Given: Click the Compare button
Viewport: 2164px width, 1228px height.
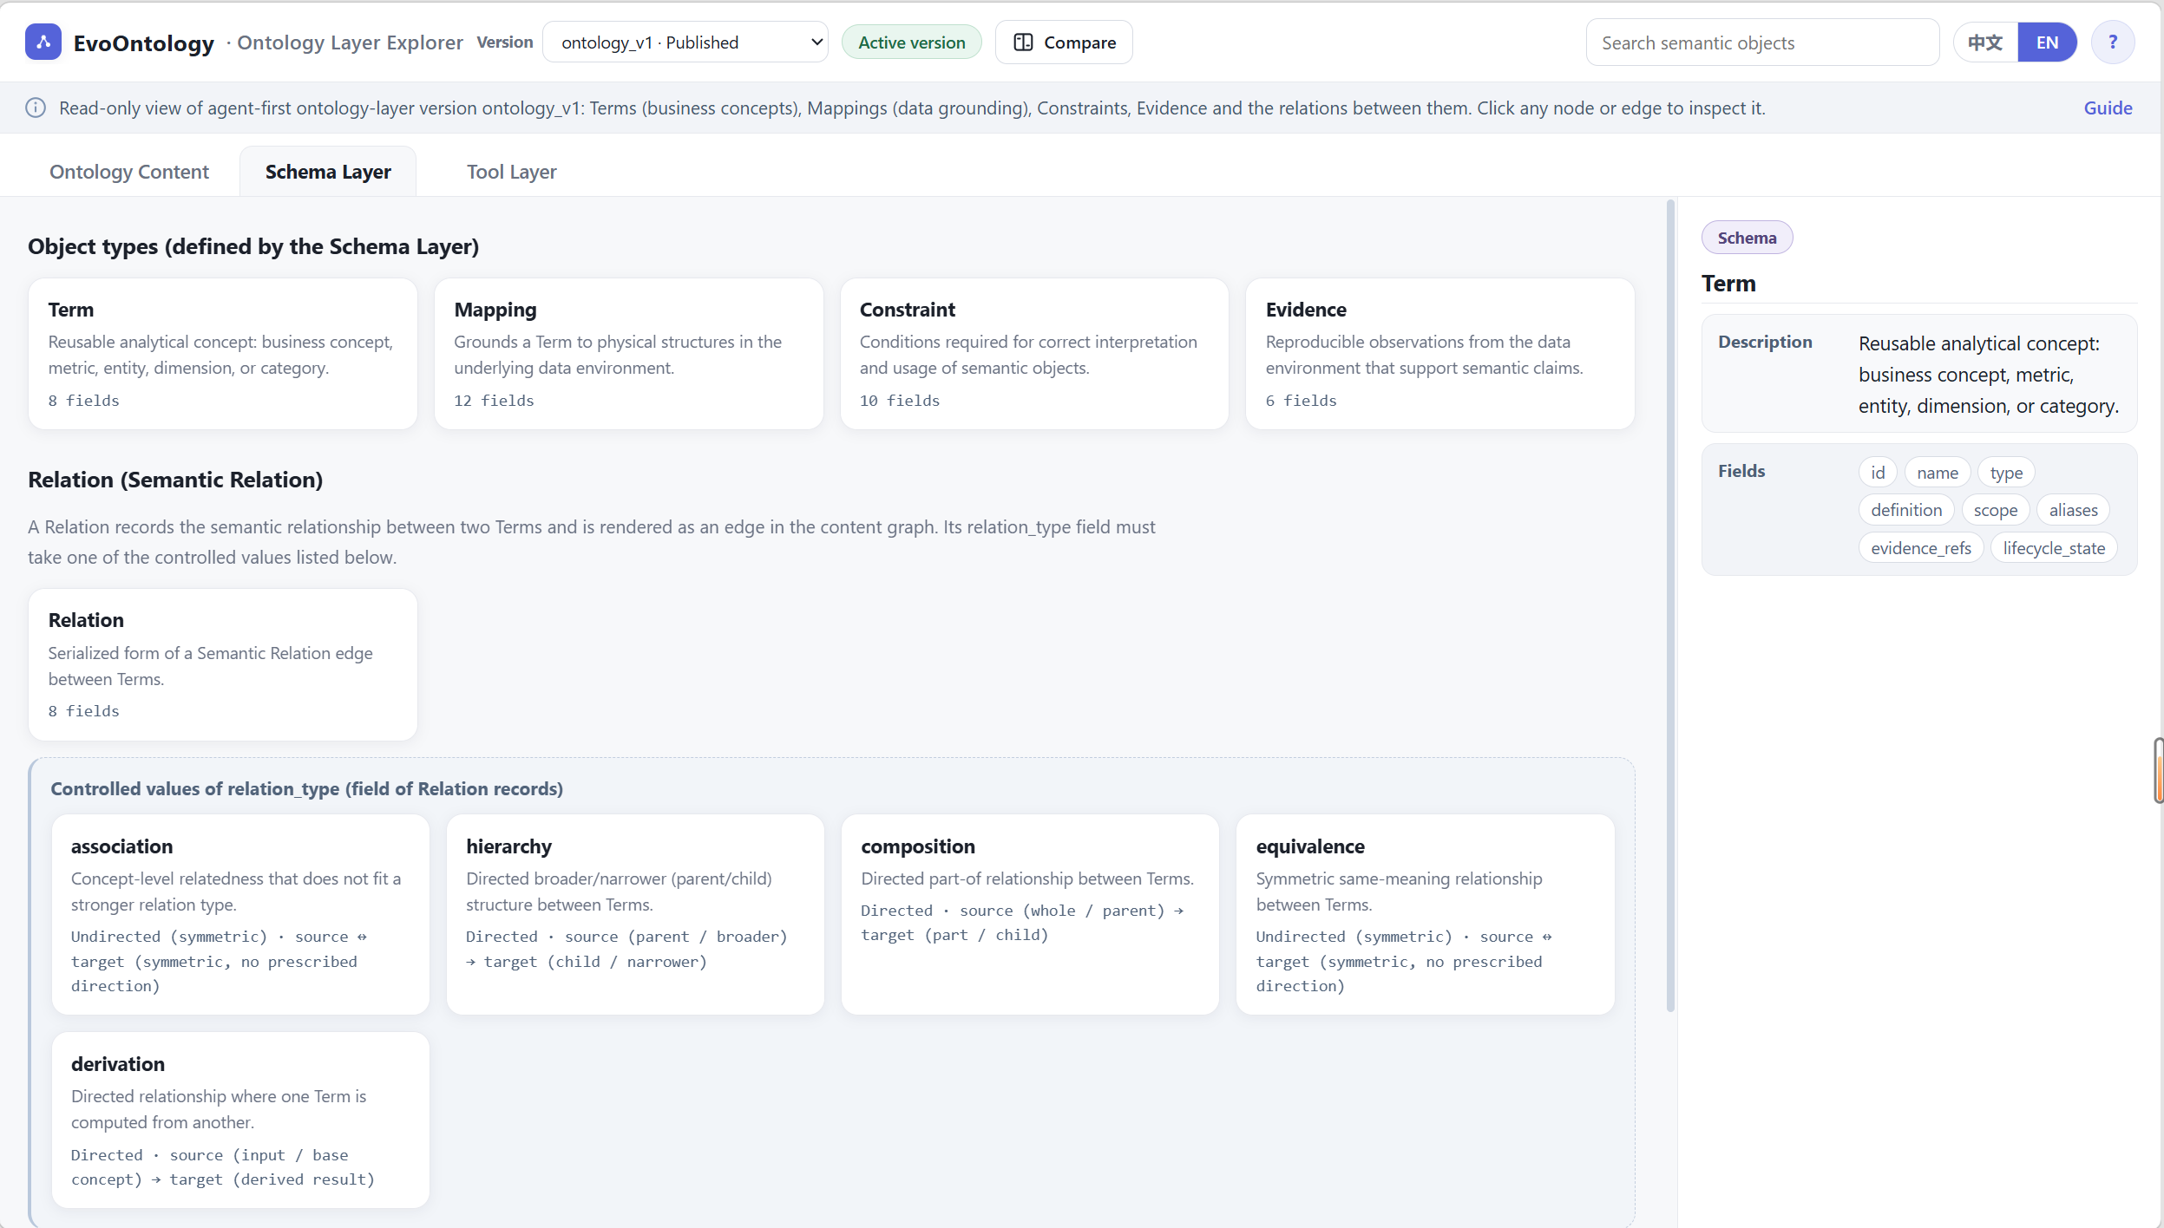Looking at the screenshot, I should [x=1064, y=42].
